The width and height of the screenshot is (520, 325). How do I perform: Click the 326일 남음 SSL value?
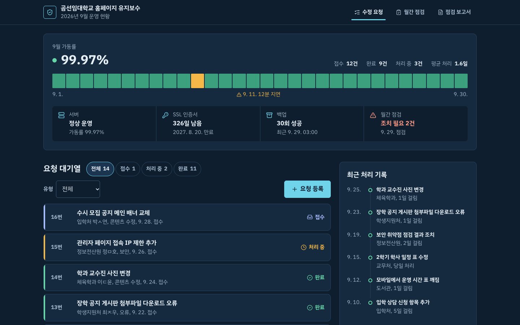[187, 123]
